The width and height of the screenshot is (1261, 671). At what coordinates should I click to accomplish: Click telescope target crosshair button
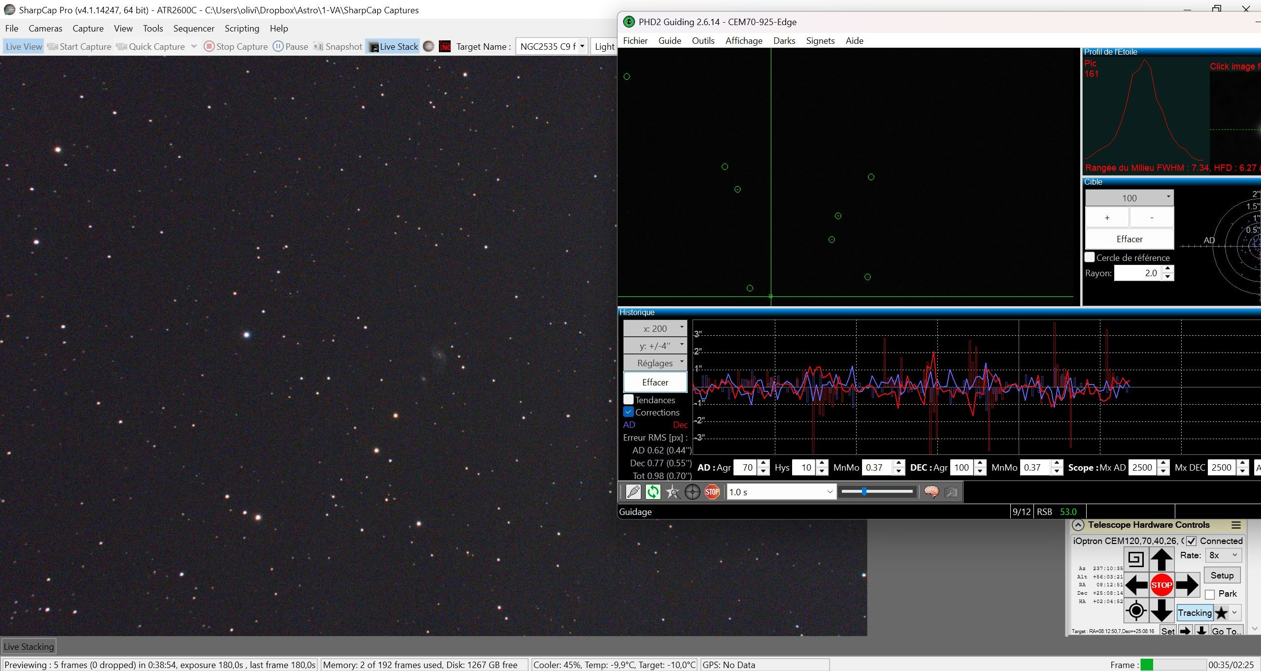coord(1136,610)
